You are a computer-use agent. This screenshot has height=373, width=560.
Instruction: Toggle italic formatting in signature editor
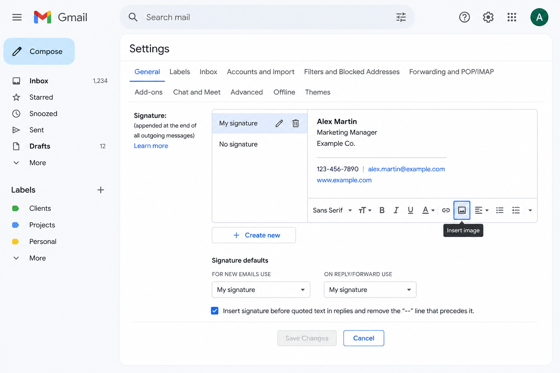[x=396, y=210]
